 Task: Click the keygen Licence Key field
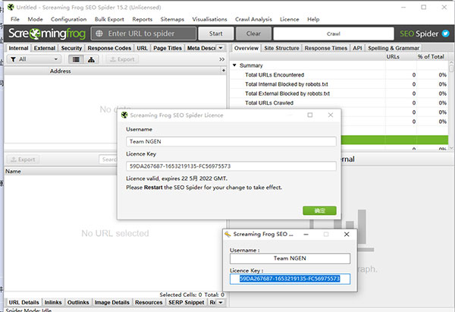(290, 279)
